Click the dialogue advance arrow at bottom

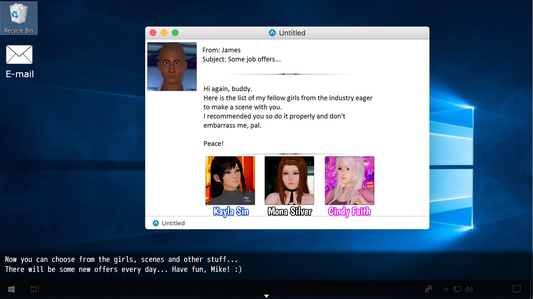[266, 296]
